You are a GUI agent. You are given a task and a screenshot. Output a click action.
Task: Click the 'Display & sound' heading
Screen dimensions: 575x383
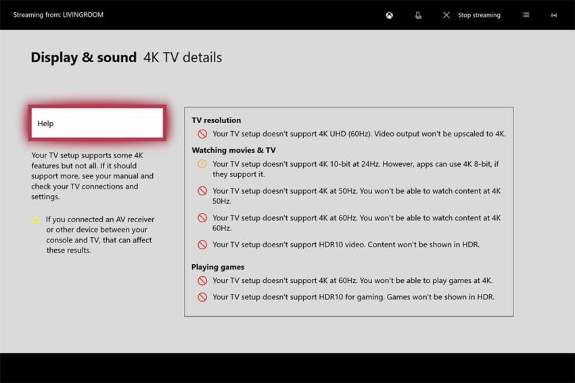[x=84, y=57]
